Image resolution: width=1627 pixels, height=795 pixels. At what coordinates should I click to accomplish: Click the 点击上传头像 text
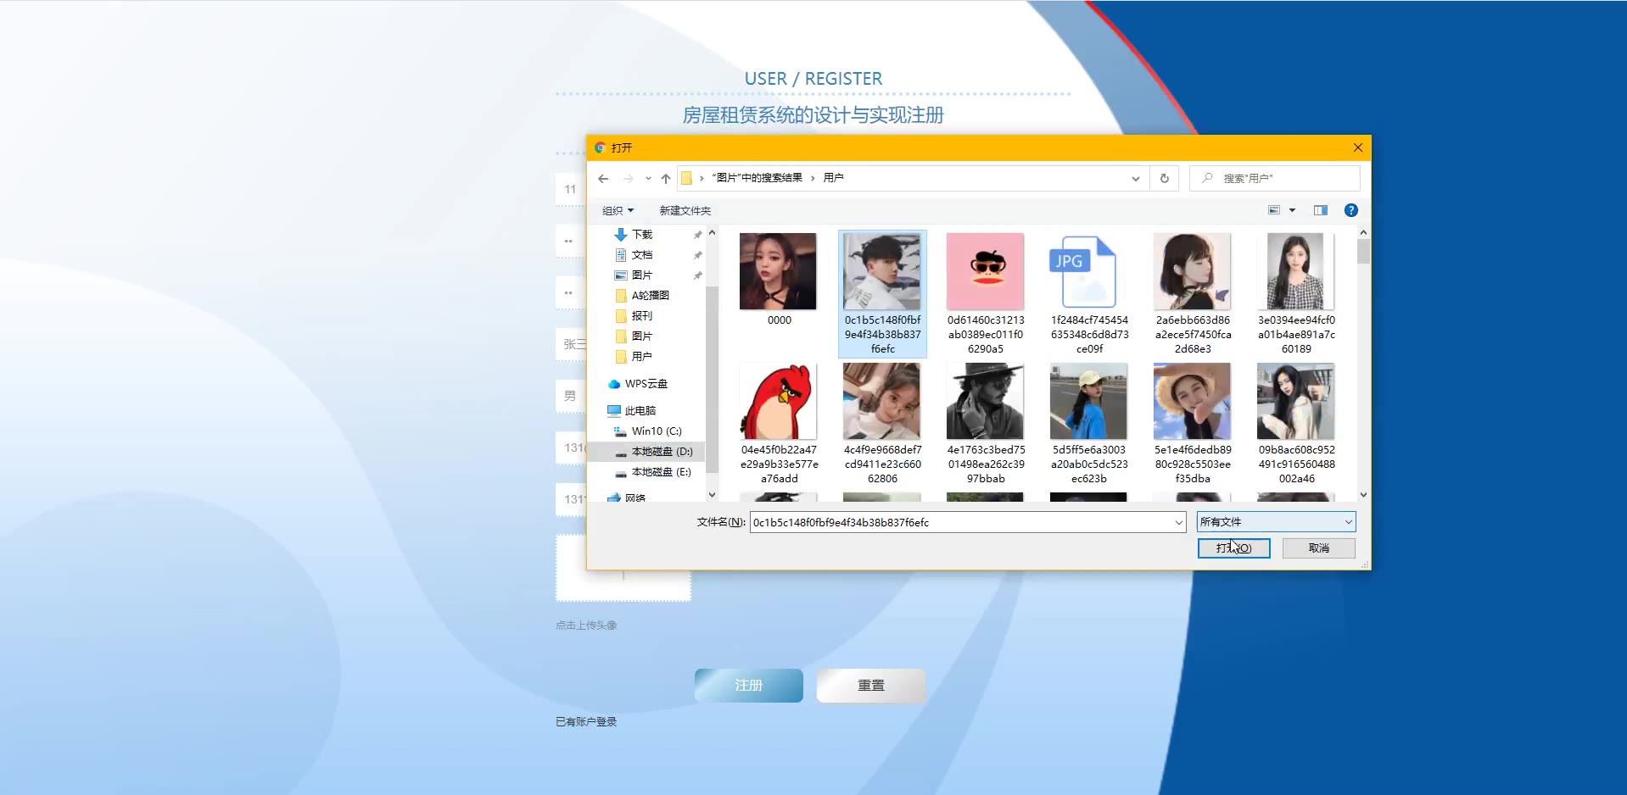coord(586,625)
